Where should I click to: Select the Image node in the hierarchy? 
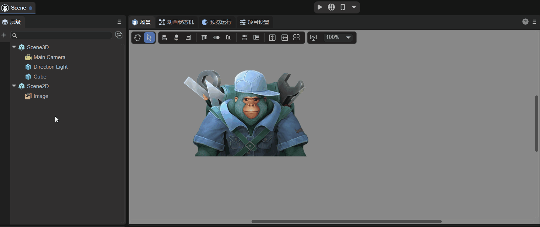(x=41, y=96)
